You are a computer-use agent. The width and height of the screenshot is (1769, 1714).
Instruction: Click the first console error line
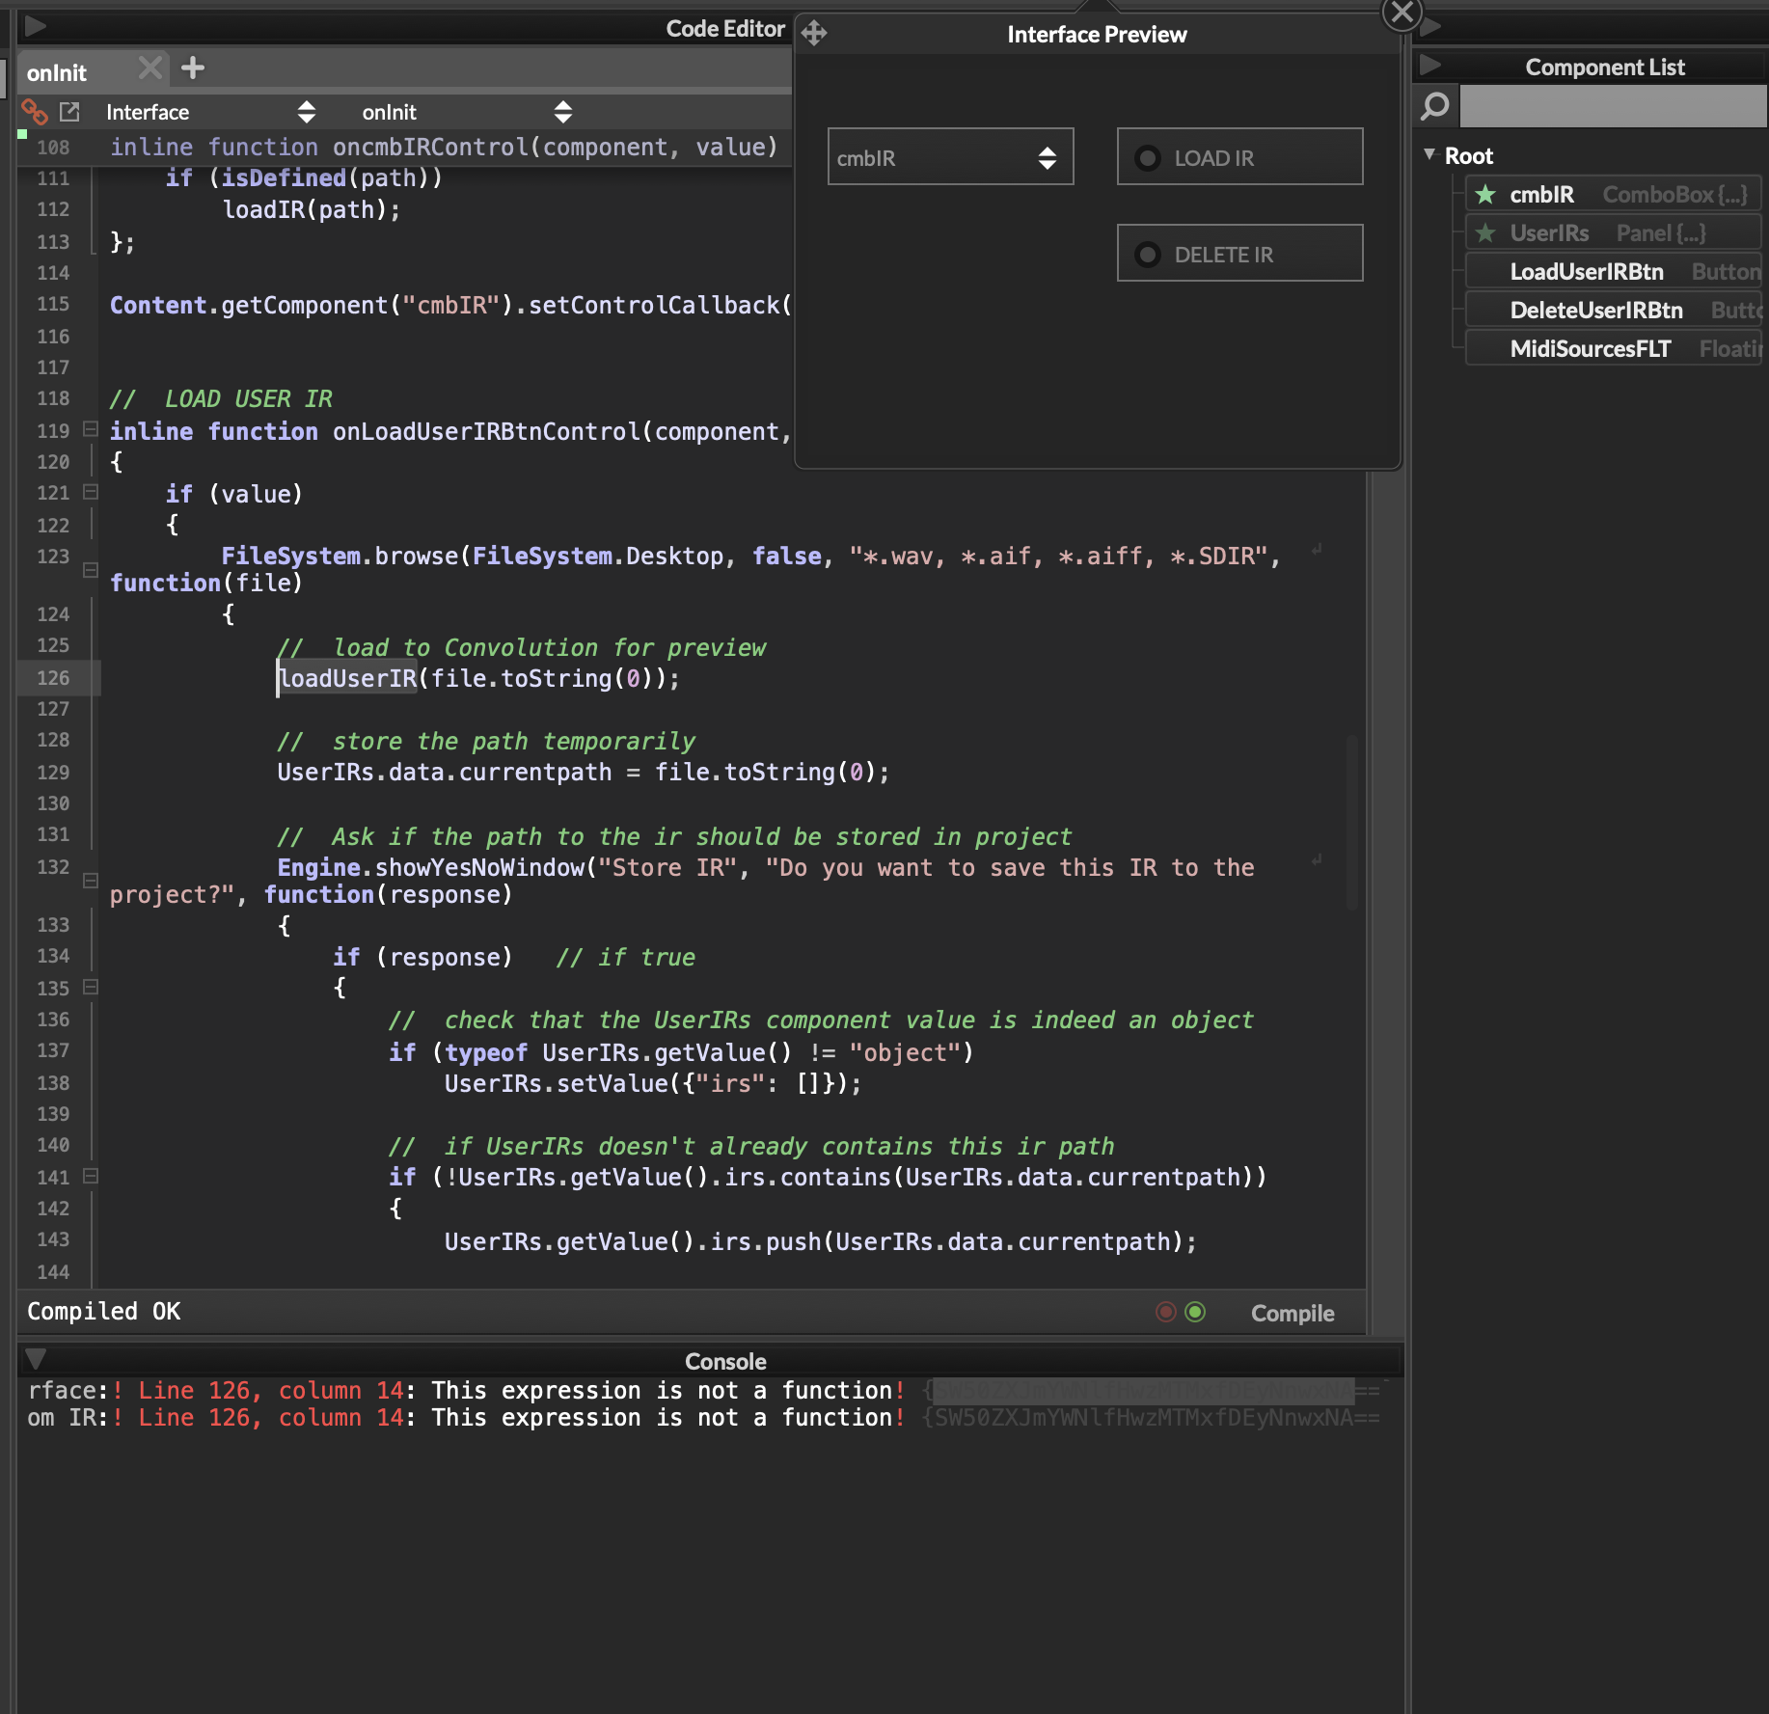point(704,1390)
